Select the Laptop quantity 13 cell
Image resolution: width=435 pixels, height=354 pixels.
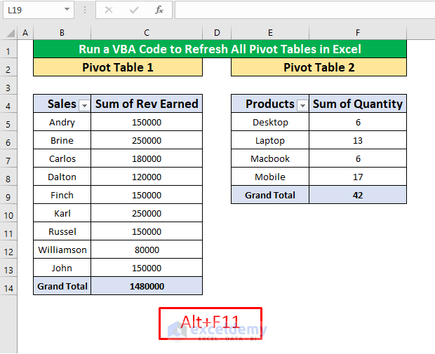(x=358, y=140)
